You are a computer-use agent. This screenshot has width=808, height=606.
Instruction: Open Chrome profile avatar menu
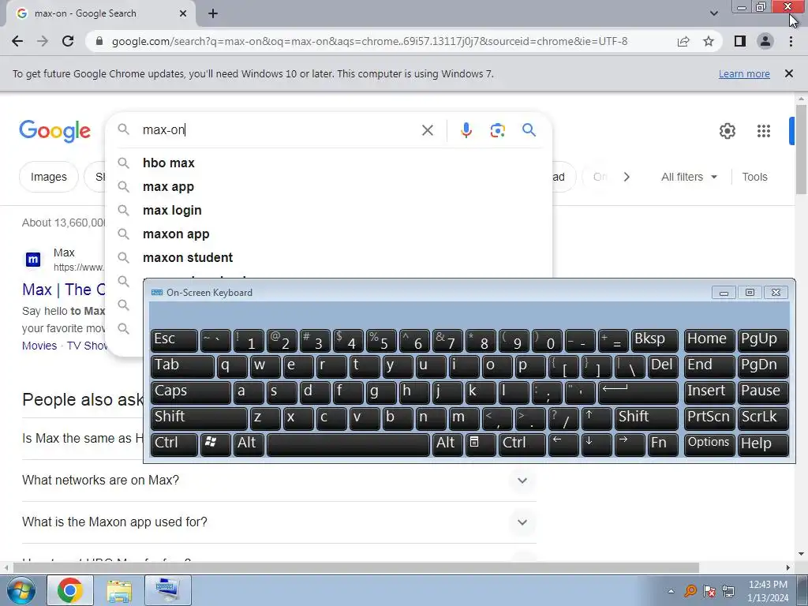(765, 41)
